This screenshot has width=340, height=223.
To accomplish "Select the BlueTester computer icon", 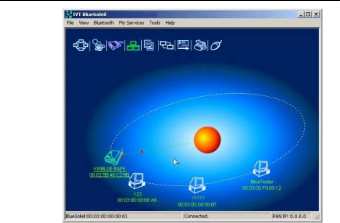I will point(261,169).
